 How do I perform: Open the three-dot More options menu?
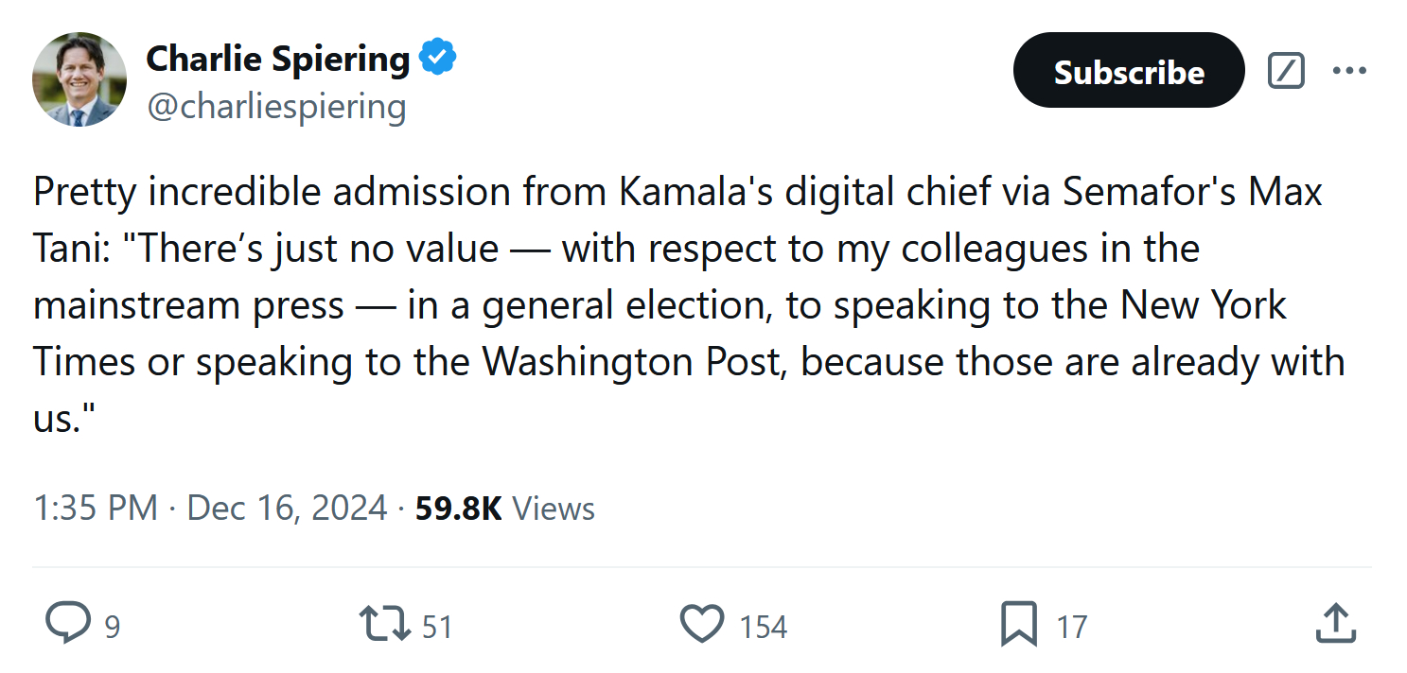1349,71
